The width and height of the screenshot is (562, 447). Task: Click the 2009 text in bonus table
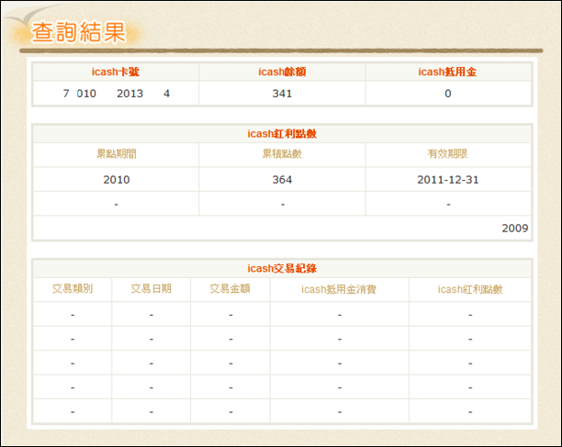coord(514,229)
